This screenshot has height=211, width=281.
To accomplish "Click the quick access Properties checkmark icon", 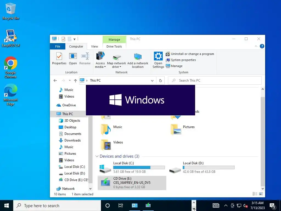I will (x=63, y=39).
